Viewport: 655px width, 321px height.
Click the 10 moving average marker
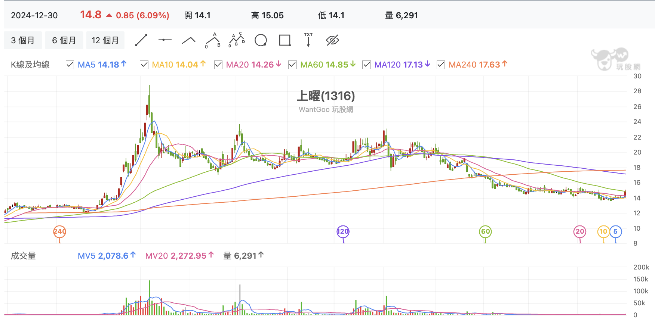603,232
